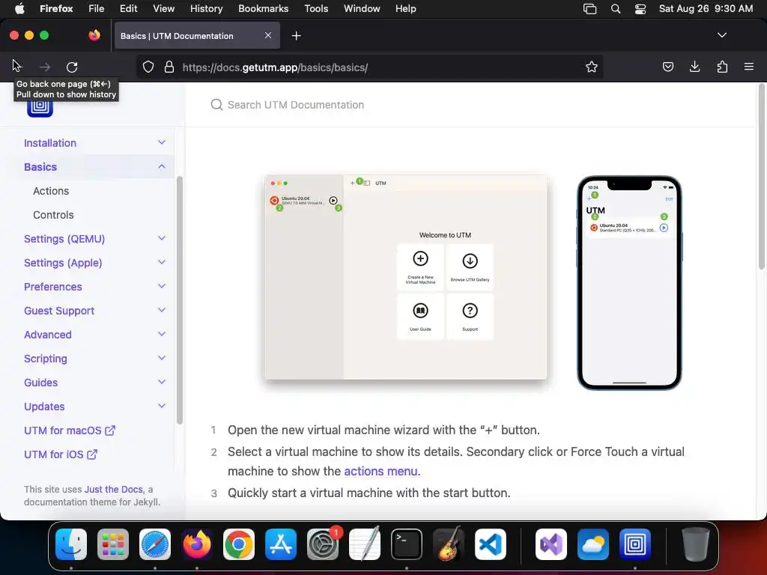Screen dimensions: 767x575
Task: Launch Google Chrome from the Dock
Action: pos(239,544)
